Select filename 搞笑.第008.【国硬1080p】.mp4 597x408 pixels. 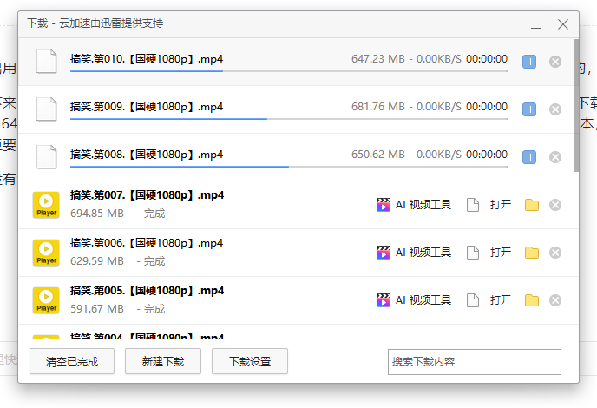tap(147, 155)
